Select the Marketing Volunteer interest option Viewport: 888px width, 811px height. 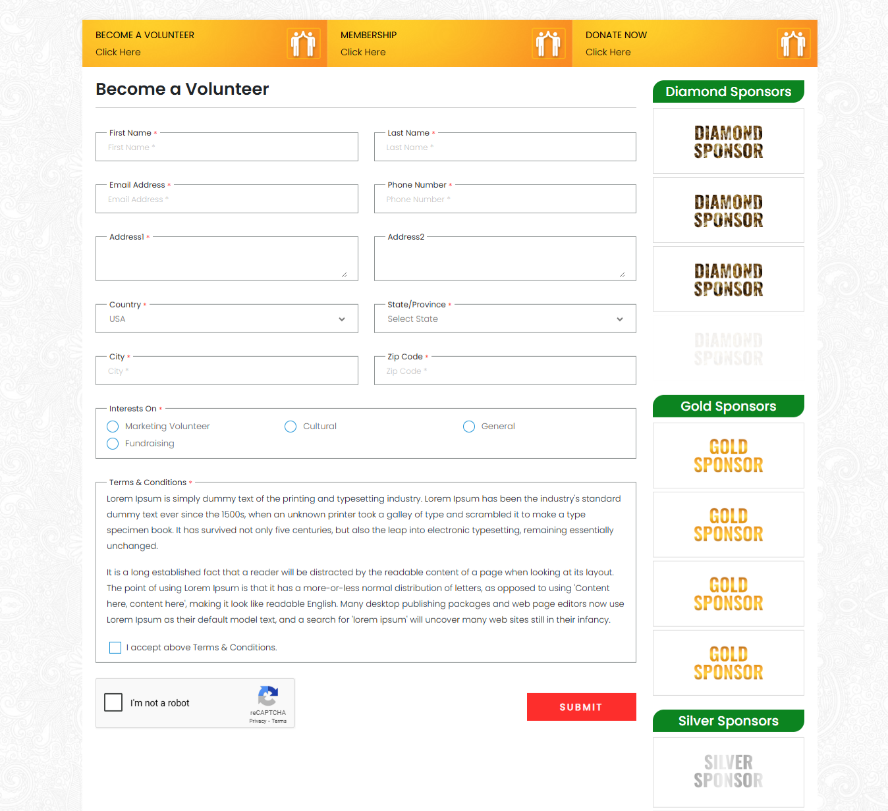pos(113,427)
